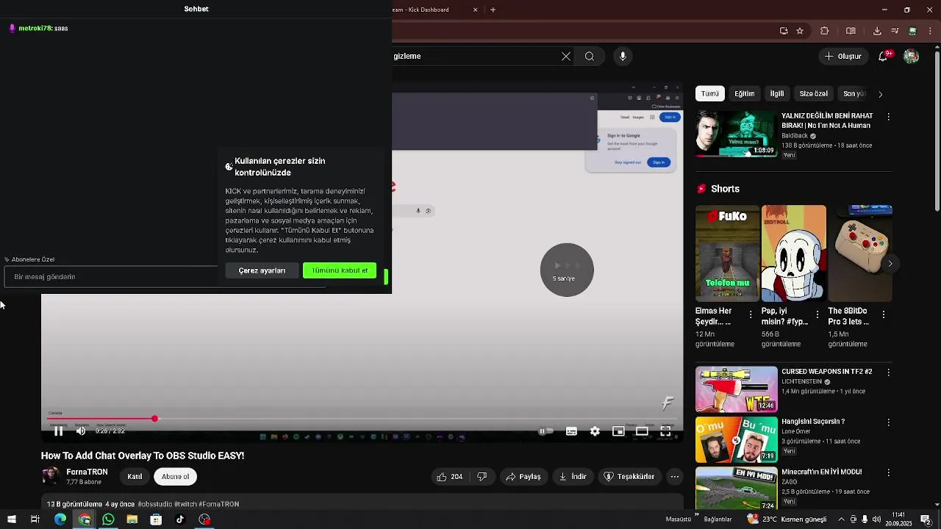Image resolution: width=941 pixels, height=529 pixels.
Task: Open Chrome reading mode book icon
Action: pos(851,31)
